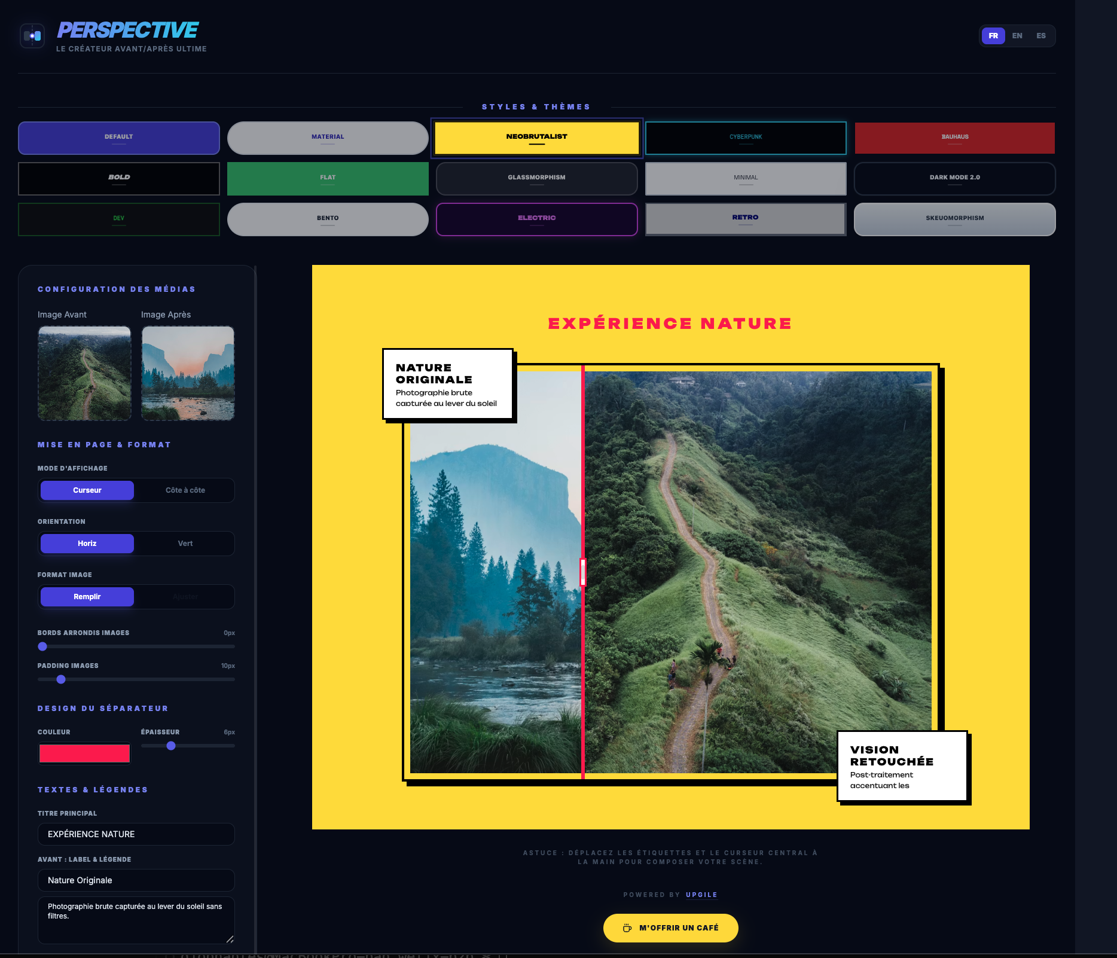Image resolution: width=1117 pixels, height=958 pixels.
Task: Switch language to EN
Action: (x=1017, y=35)
